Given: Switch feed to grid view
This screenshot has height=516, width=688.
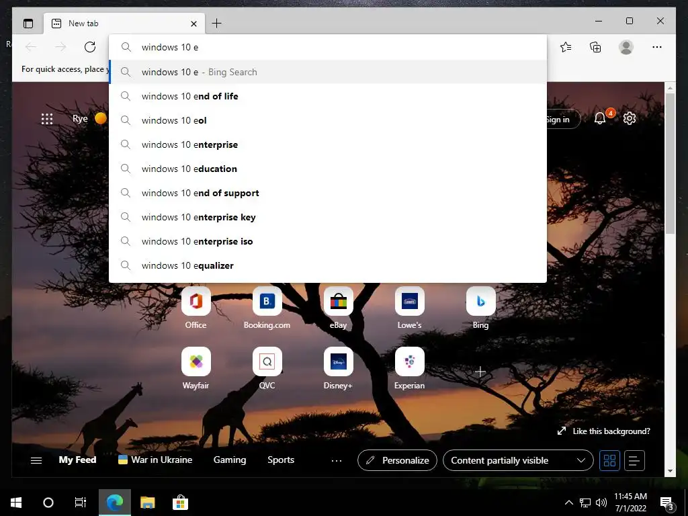Looking at the screenshot, I should pyautogui.click(x=609, y=460).
